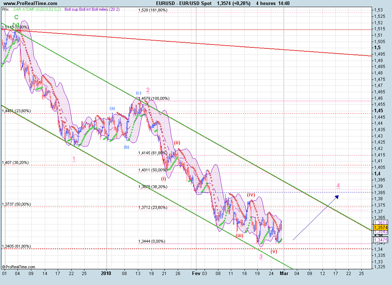Click the 01 date label on the time axis

click(x=4, y=274)
